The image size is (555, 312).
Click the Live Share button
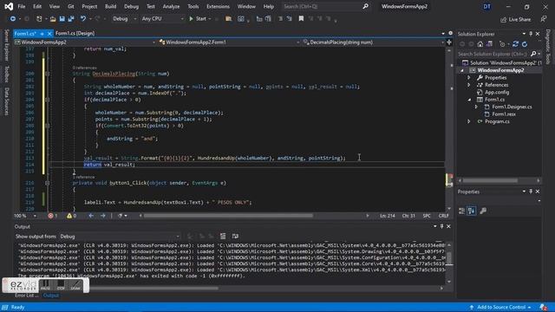(516, 19)
